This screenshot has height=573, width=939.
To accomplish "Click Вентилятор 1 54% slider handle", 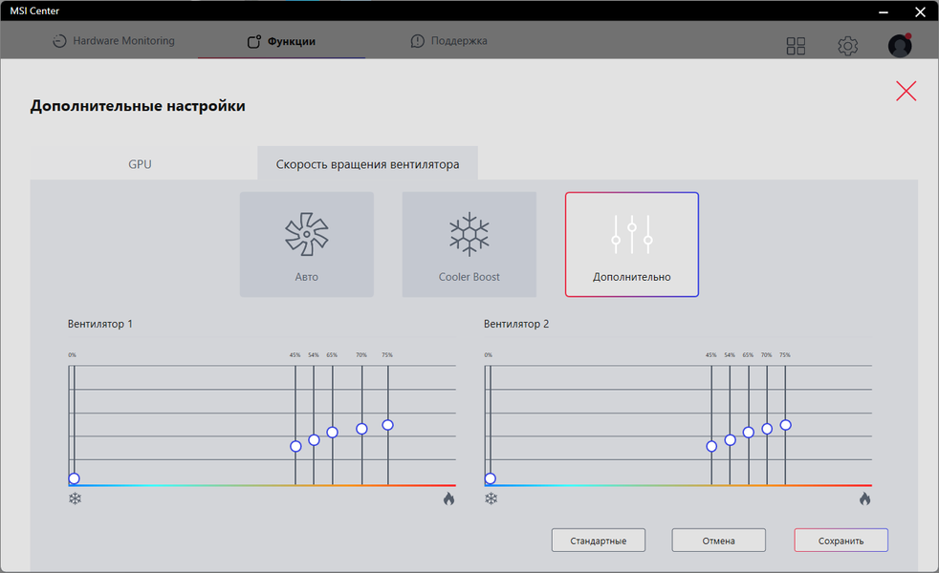I will pyautogui.click(x=314, y=439).
